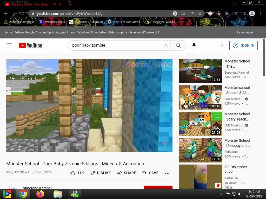Open the YouTube hamburger guide menu

point(9,45)
